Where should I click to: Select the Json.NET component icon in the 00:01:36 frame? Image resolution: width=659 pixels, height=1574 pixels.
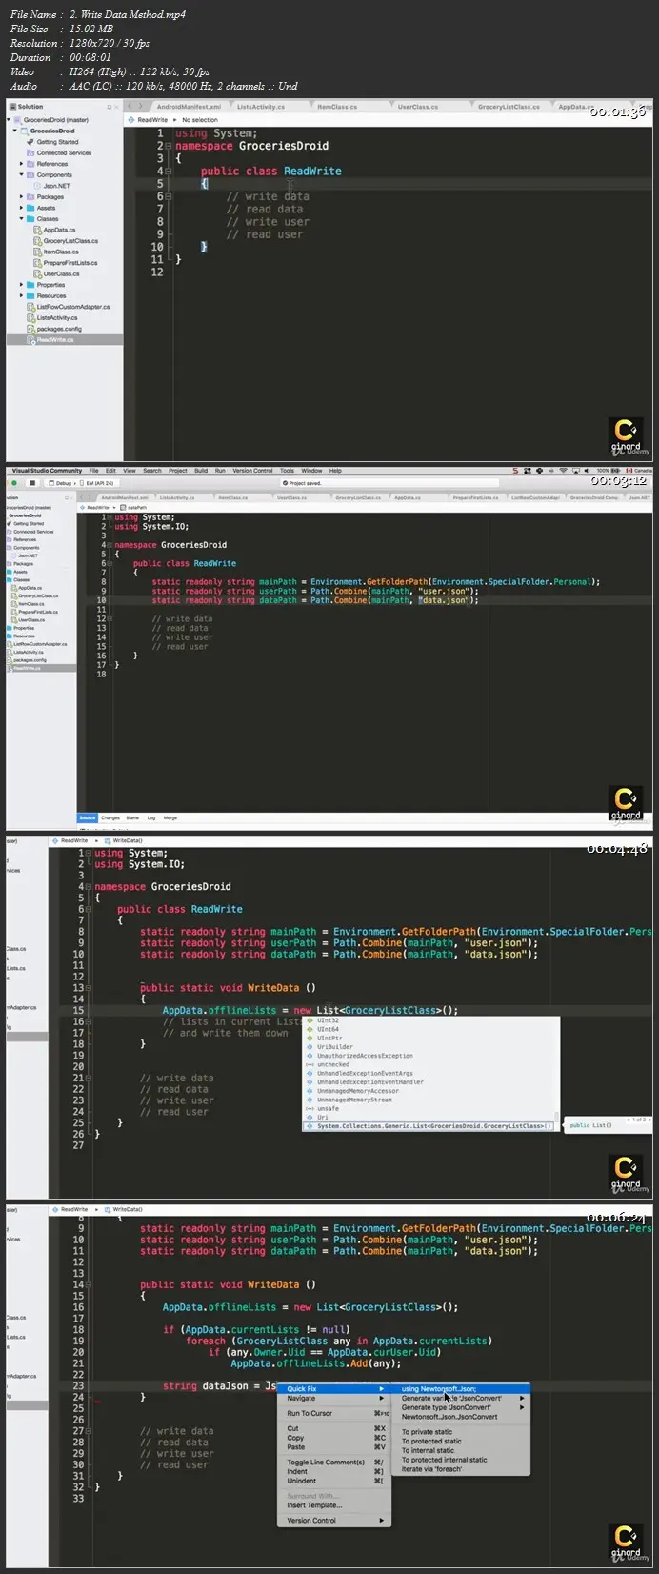pyautogui.click(x=39, y=186)
